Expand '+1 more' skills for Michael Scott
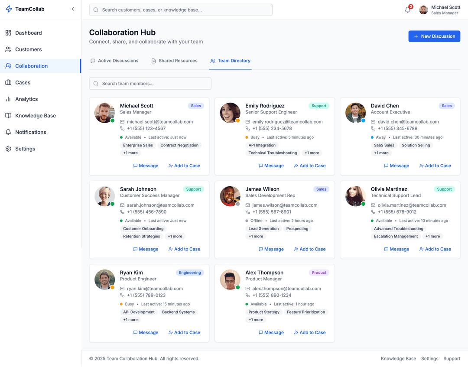The height and width of the screenshot is (367, 468). 130,153
